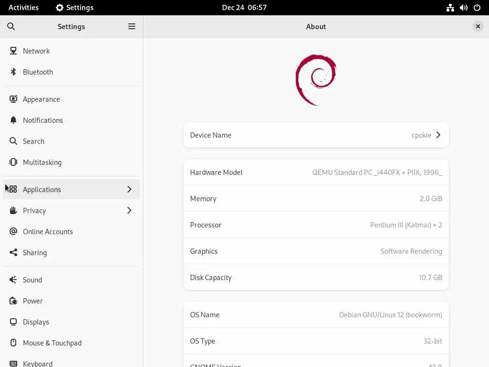The width and height of the screenshot is (489, 367).
Task: Click the Notifications bell icon
Action: (13, 120)
